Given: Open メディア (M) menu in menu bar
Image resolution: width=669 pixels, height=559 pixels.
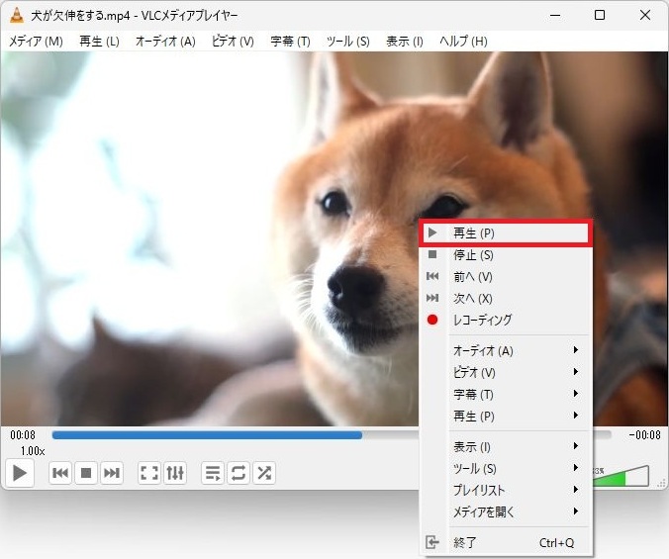Looking at the screenshot, I should click(36, 42).
